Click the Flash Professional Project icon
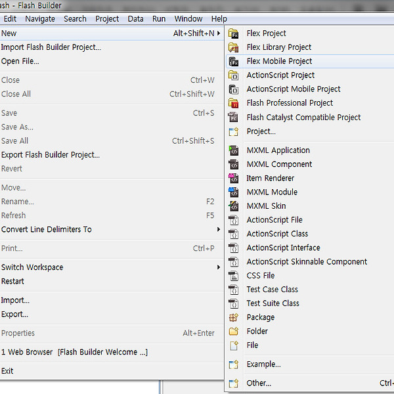Screen dimensions: 394x394 [233, 103]
